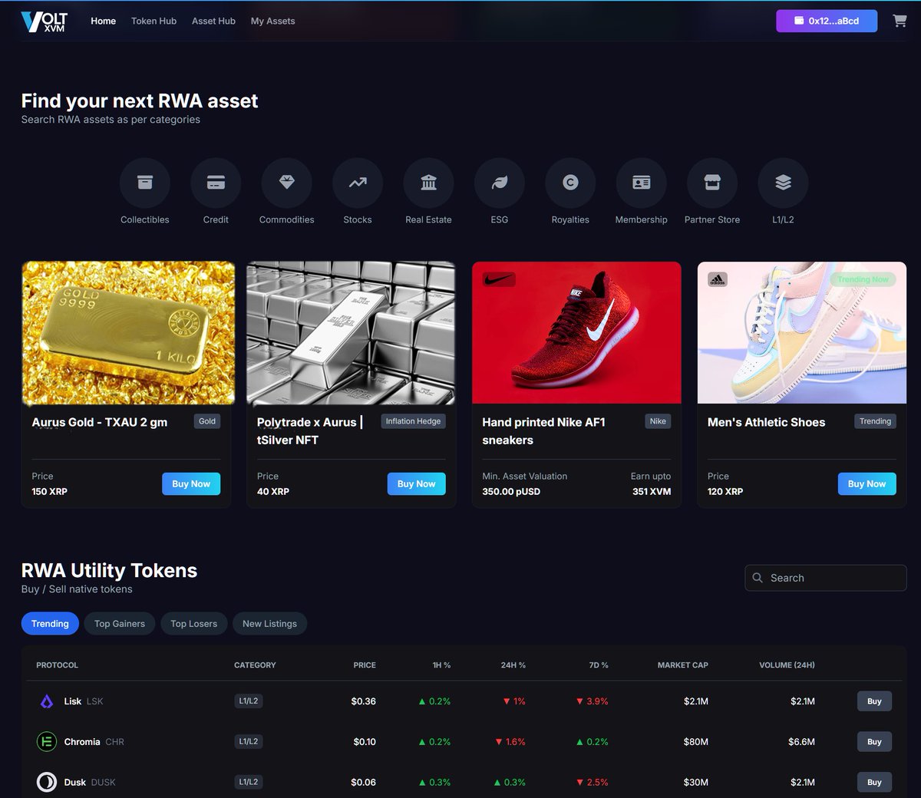The width and height of the screenshot is (921, 798).
Task: Open the Token Hub nav item
Action: click(153, 21)
